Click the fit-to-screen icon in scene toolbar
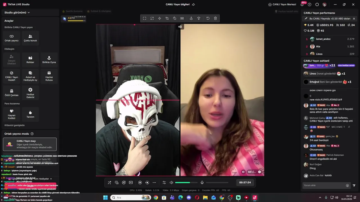360x202 pixels. point(145,19)
